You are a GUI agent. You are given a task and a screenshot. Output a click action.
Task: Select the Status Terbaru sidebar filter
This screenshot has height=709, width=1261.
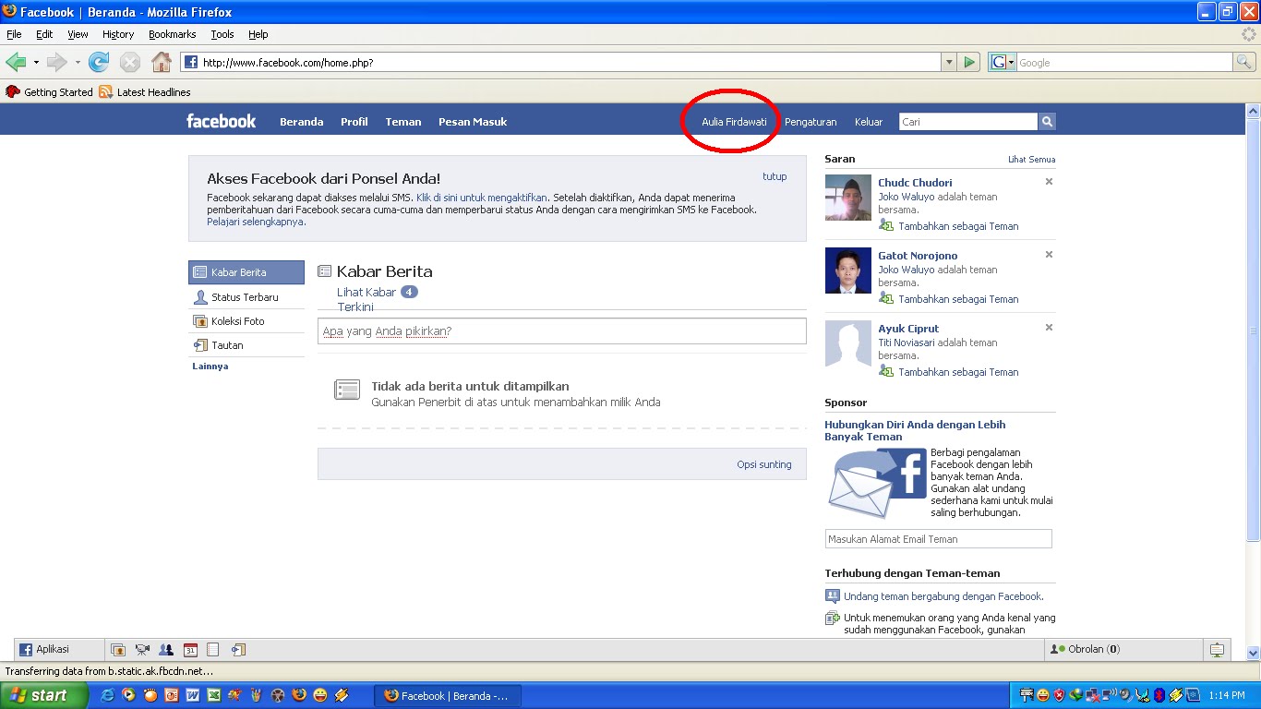click(246, 297)
